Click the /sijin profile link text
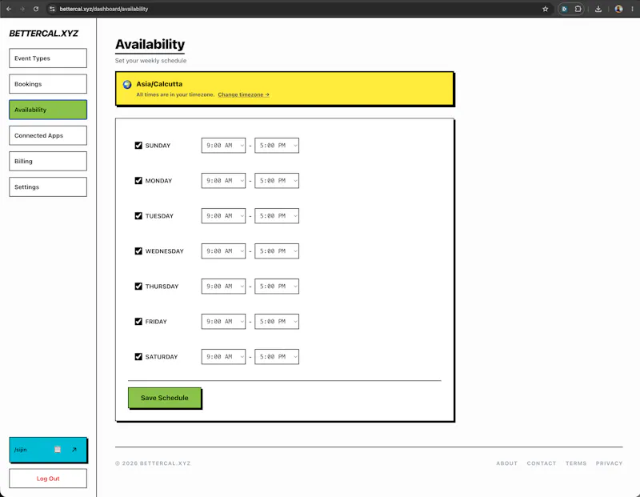The image size is (640, 497). click(21, 450)
